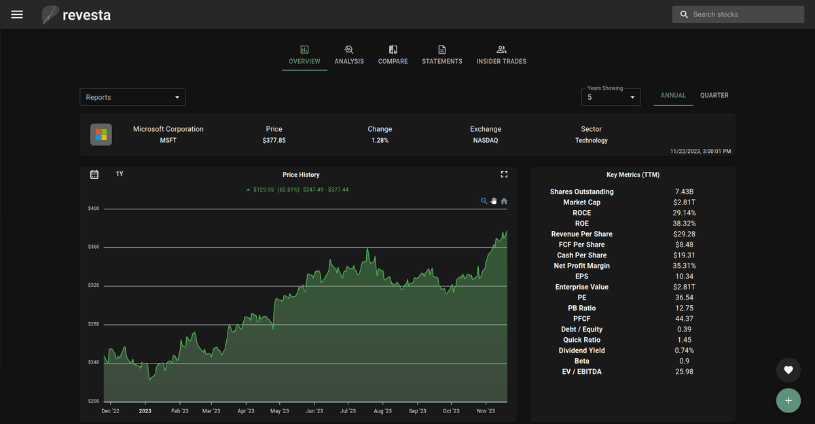This screenshot has width=815, height=424.
Task: Expand price chart to fullscreen
Action: click(504, 175)
